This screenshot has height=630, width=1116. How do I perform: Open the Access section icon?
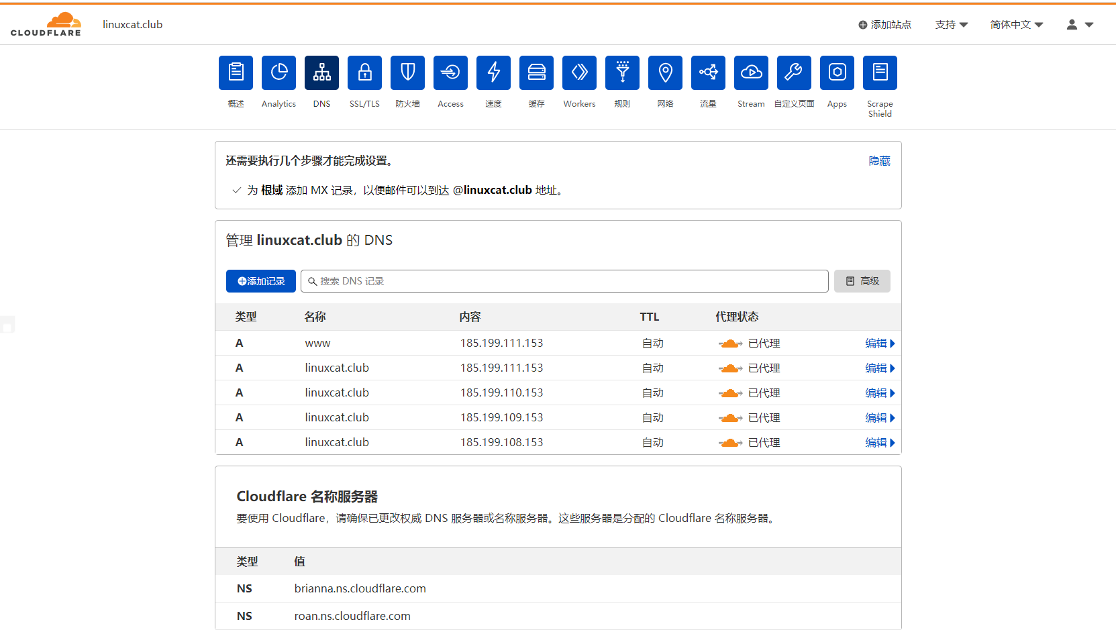coord(450,72)
